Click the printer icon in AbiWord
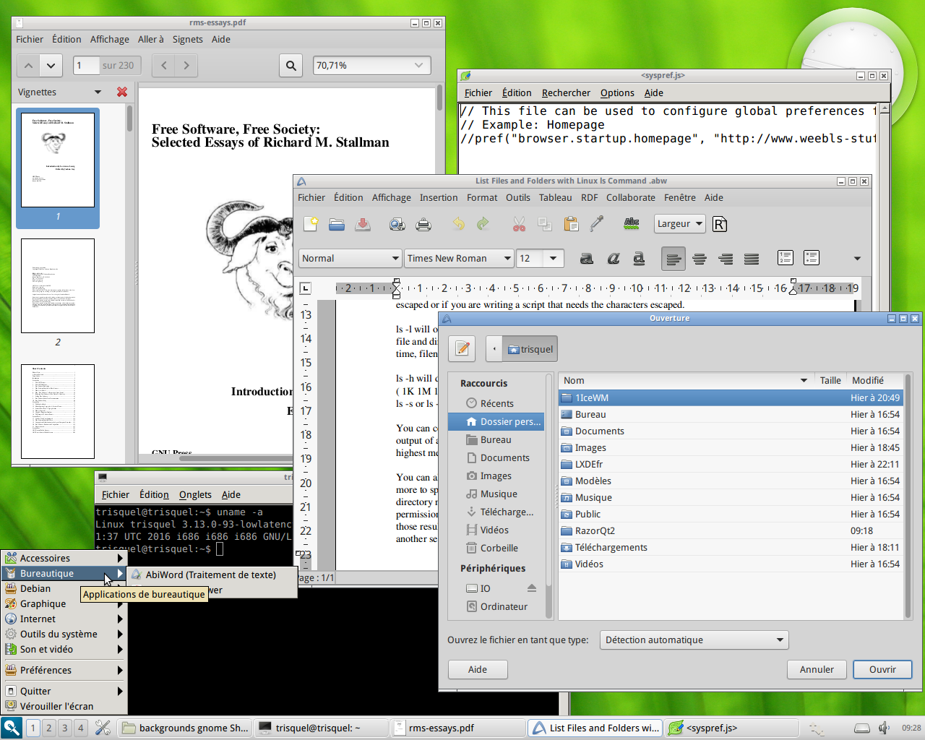Screen dimensions: 925x740 (423, 224)
